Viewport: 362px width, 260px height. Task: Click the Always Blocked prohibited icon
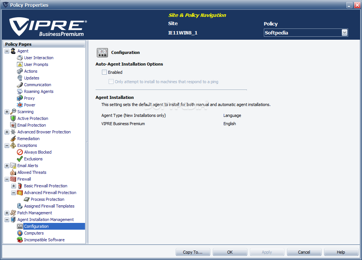click(x=20, y=152)
